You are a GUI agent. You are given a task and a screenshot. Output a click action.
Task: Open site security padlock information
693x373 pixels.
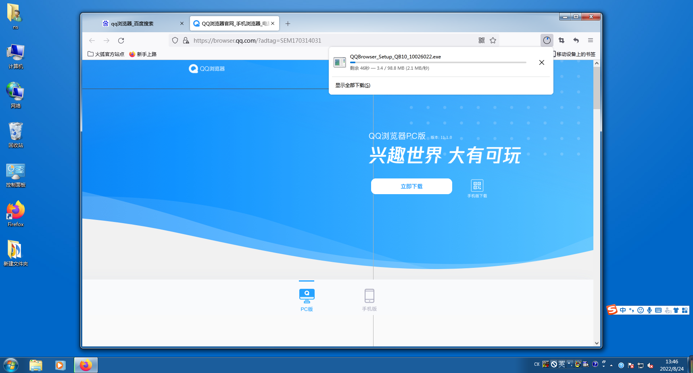(x=186, y=40)
